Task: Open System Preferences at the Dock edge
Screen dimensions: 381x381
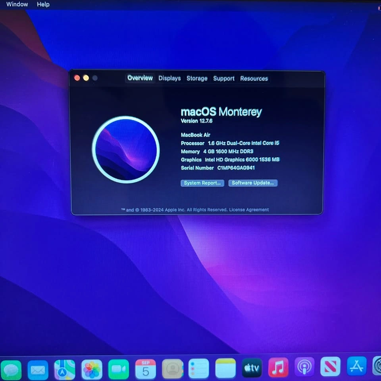Action: 377,366
